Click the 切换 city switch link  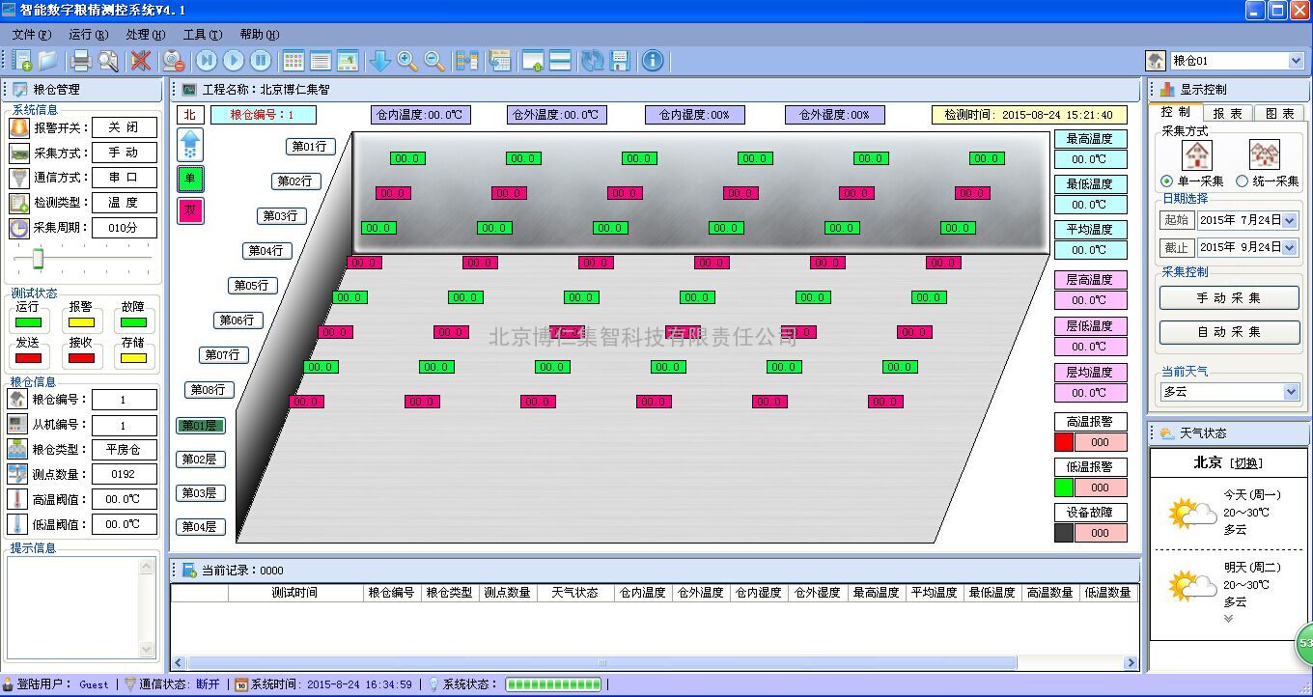click(x=1246, y=463)
